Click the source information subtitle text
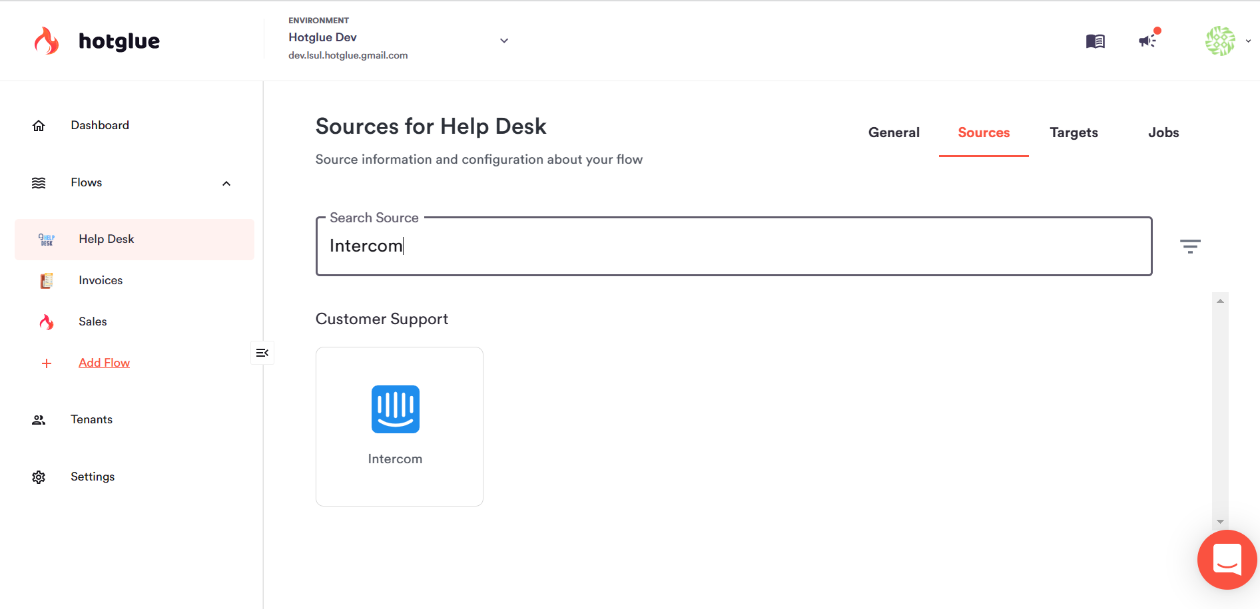 click(x=479, y=160)
